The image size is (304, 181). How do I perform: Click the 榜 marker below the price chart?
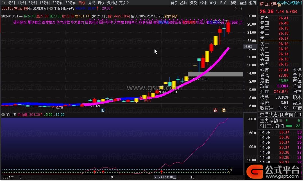224,110
